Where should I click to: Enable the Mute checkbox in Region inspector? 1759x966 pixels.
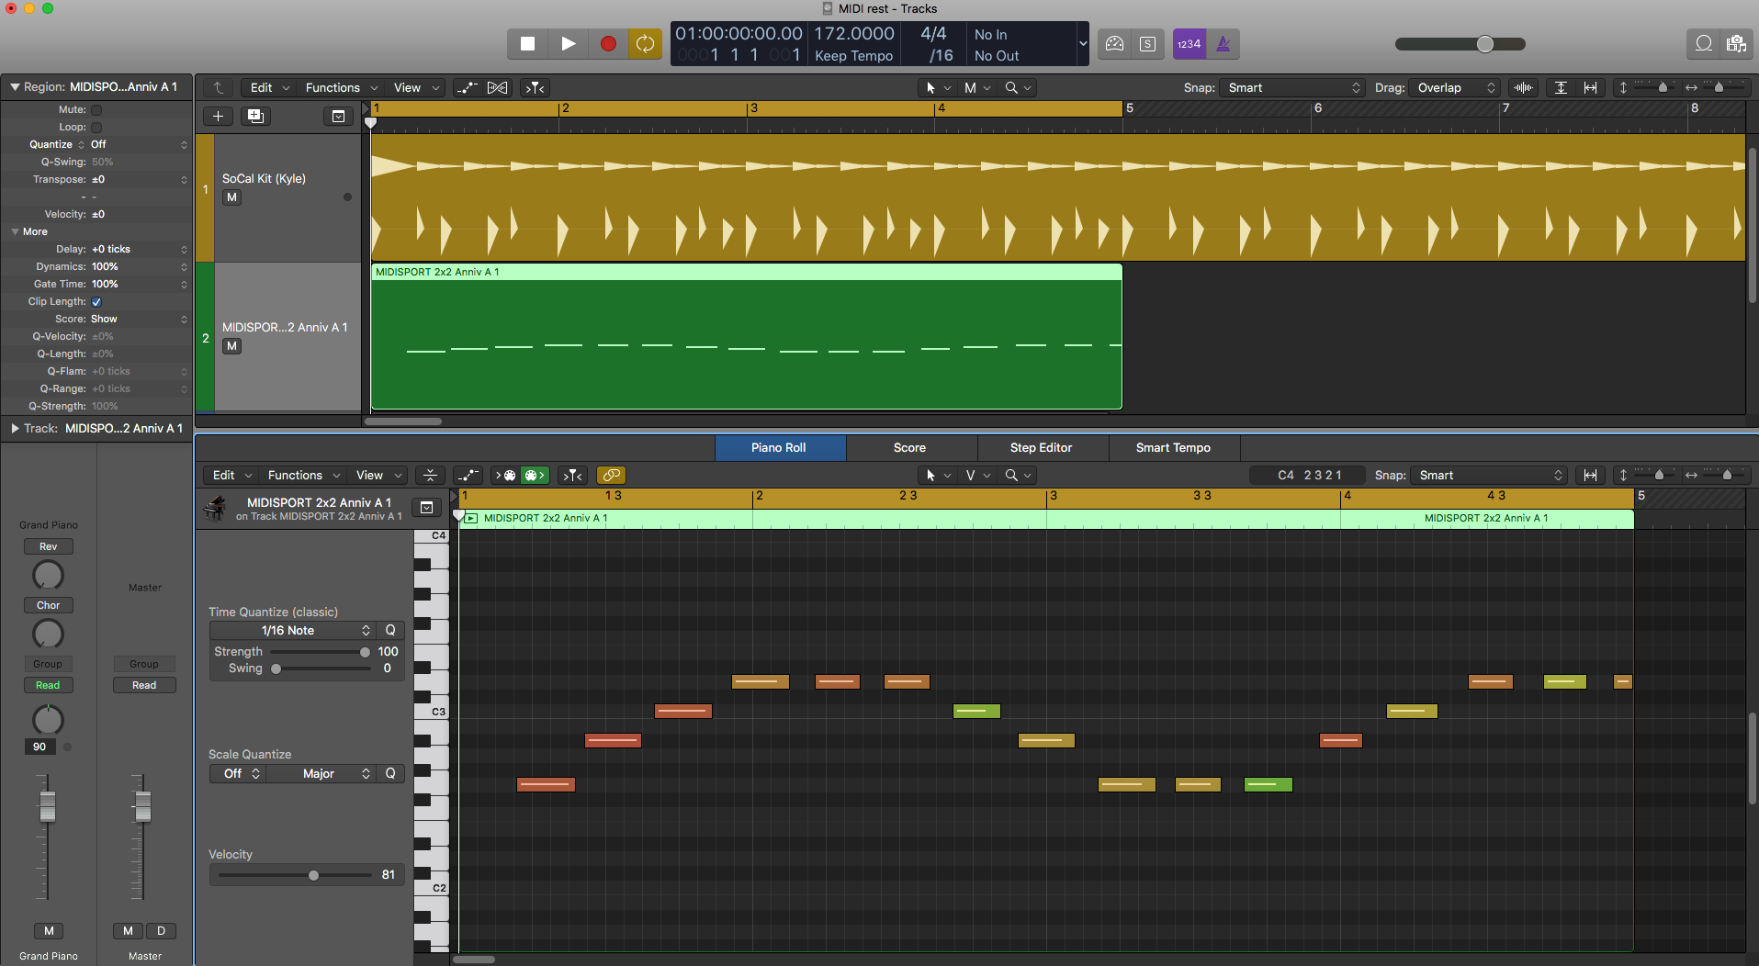(x=96, y=109)
